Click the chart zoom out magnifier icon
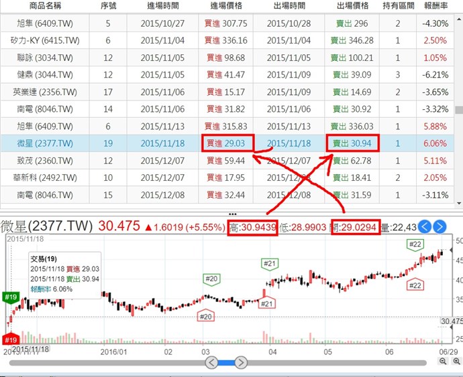463x377 pixels. point(443,362)
